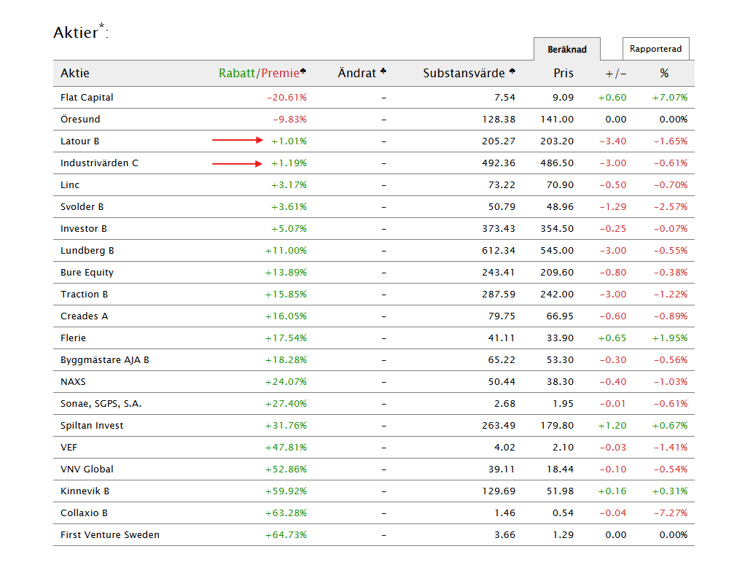Select Collaxio B stock name

click(x=84, y=513)
